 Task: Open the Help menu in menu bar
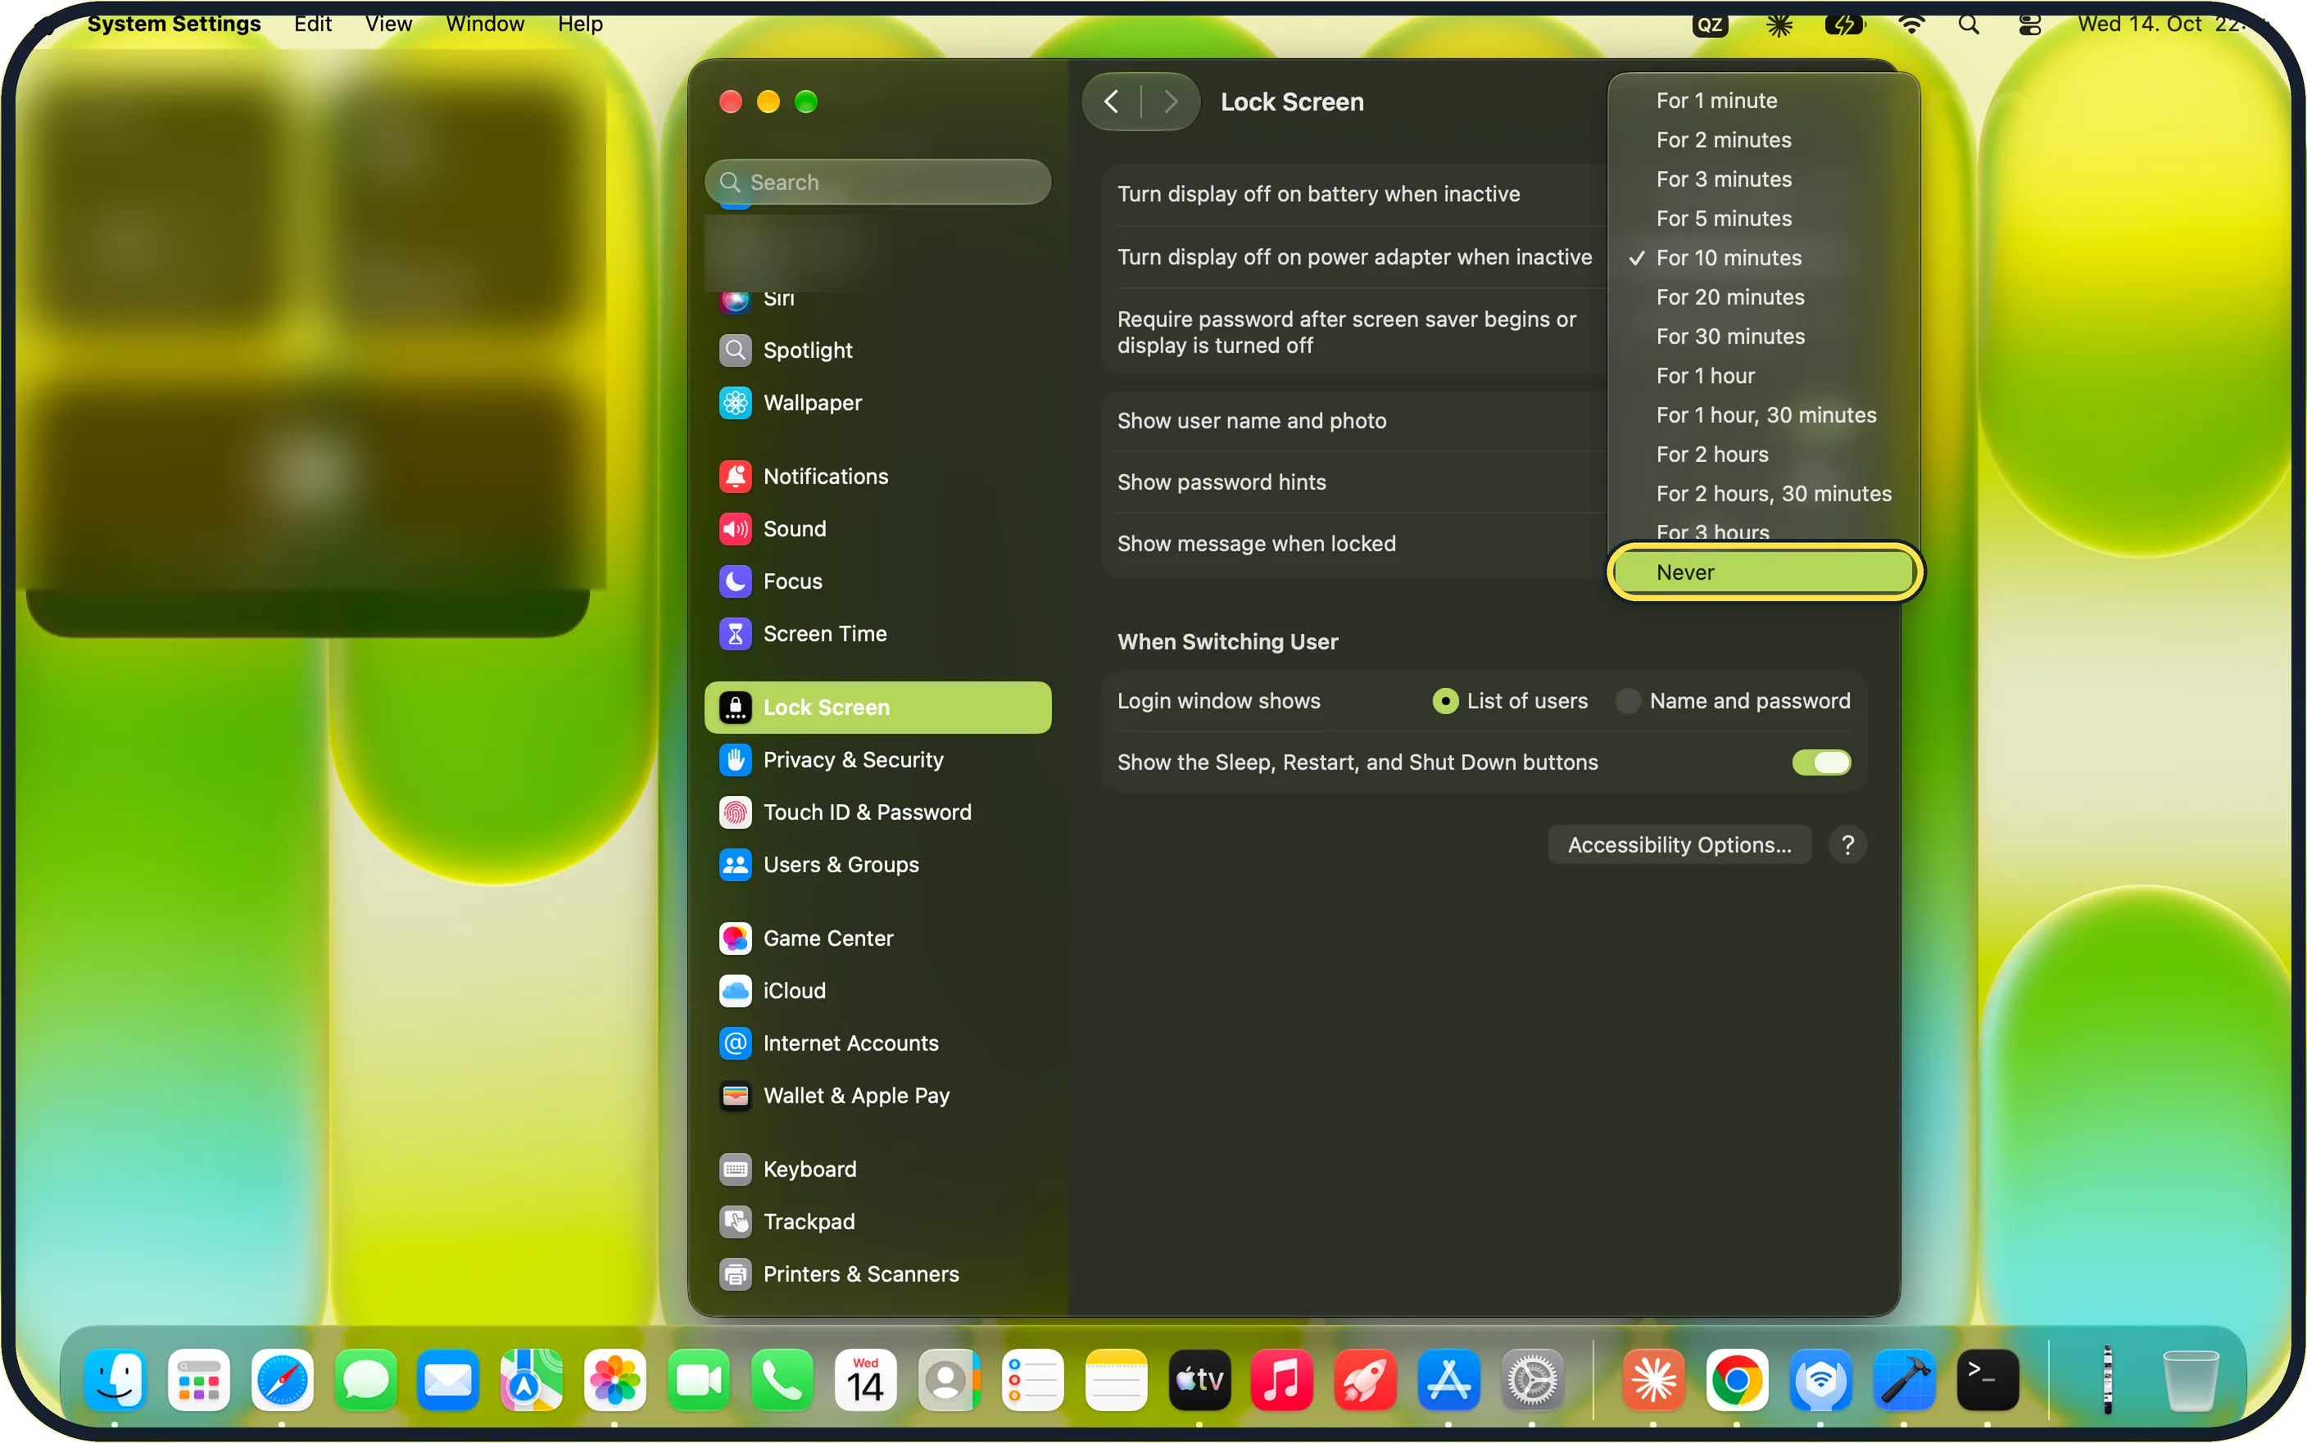579,24
